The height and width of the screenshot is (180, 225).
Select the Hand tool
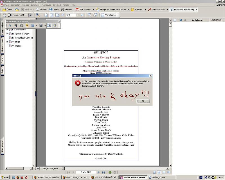coord(4,15)
